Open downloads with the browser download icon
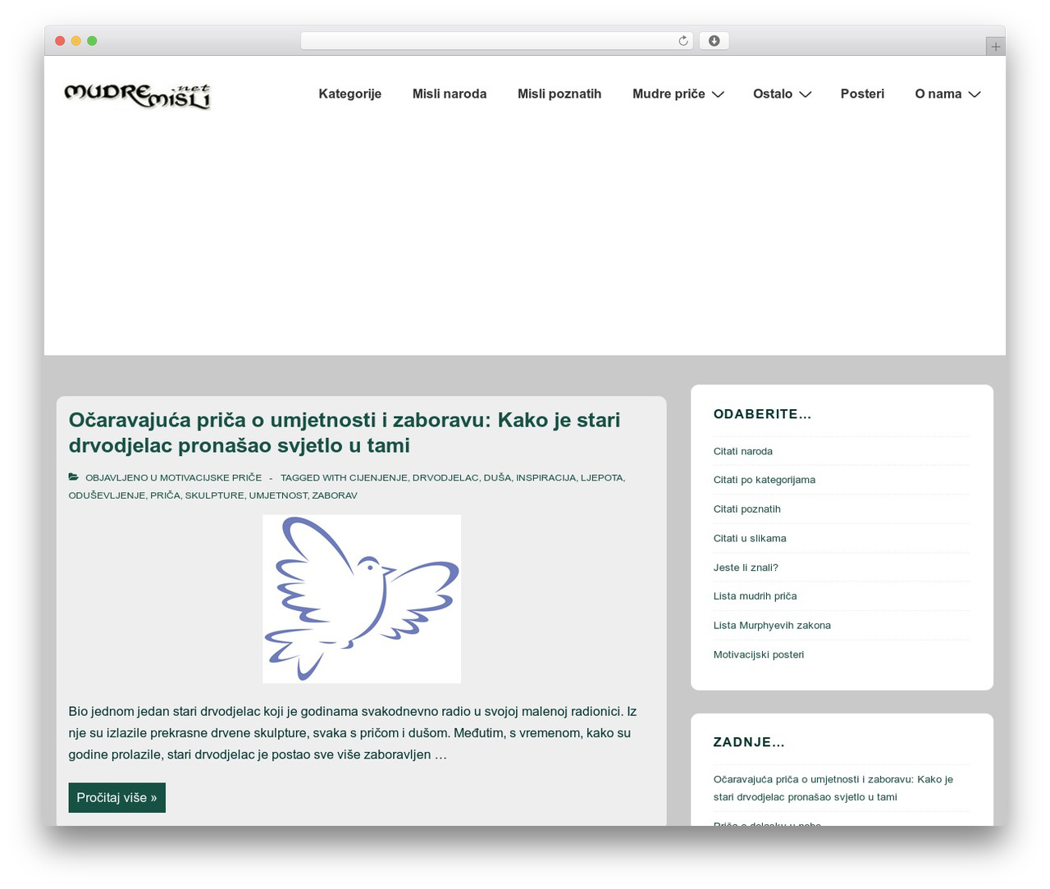Viewport: 1050px width, 889px height. pyautogui.click(x=714, y=41)
